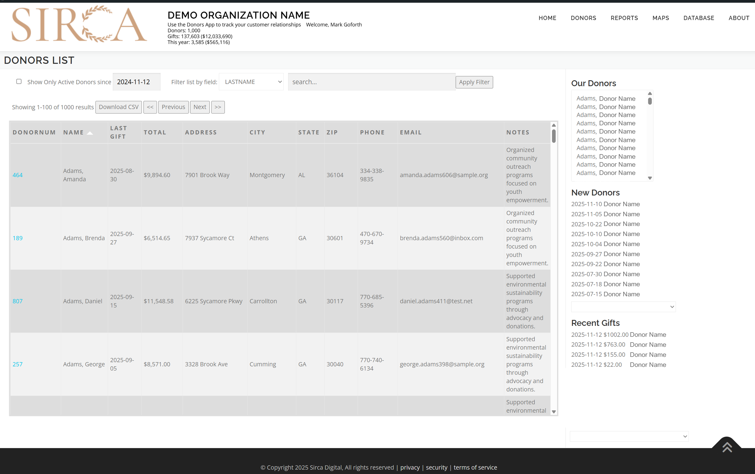Go to the MAPS menu item
The image size is (755, 474).
point(660,18)
